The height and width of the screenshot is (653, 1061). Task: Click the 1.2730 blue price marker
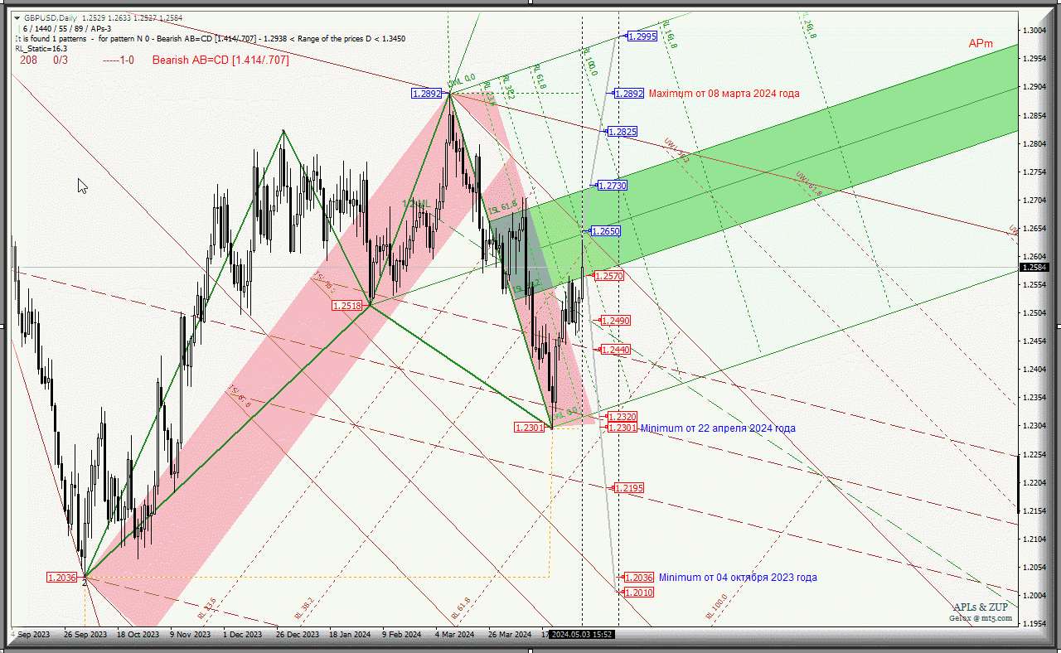click(612, 186)
